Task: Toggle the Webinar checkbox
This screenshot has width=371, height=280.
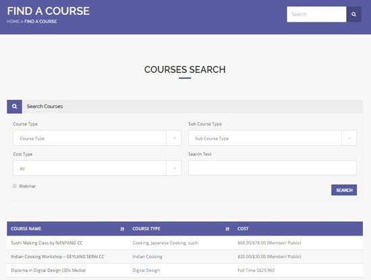Action: pyautogui.click(x=15, y=186)
